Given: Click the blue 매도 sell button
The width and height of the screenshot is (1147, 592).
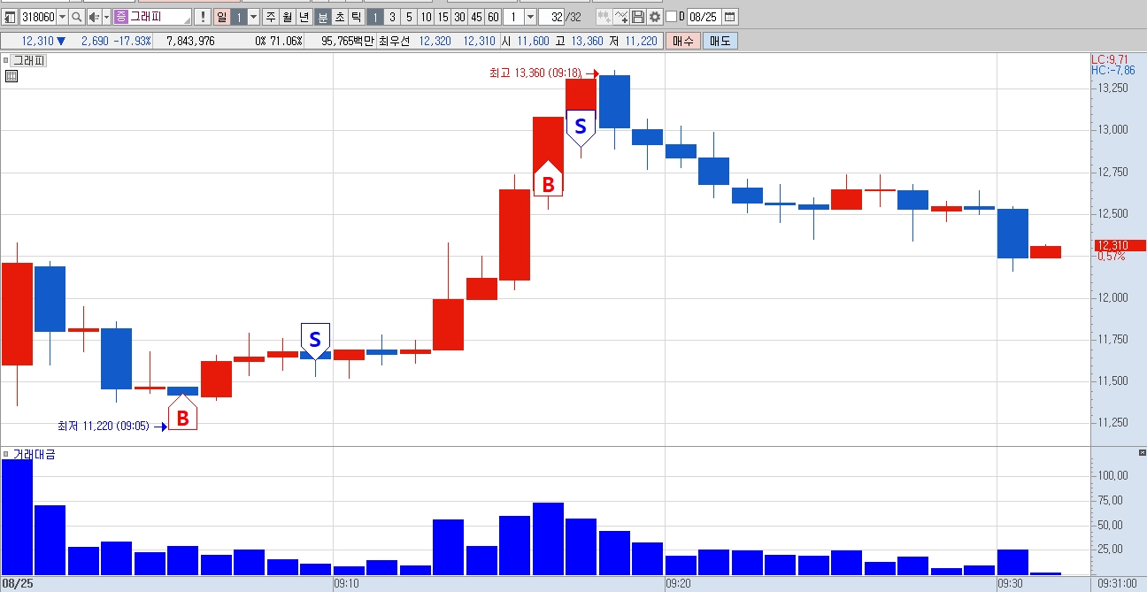Looking at the screenshot, I should 720,41.
